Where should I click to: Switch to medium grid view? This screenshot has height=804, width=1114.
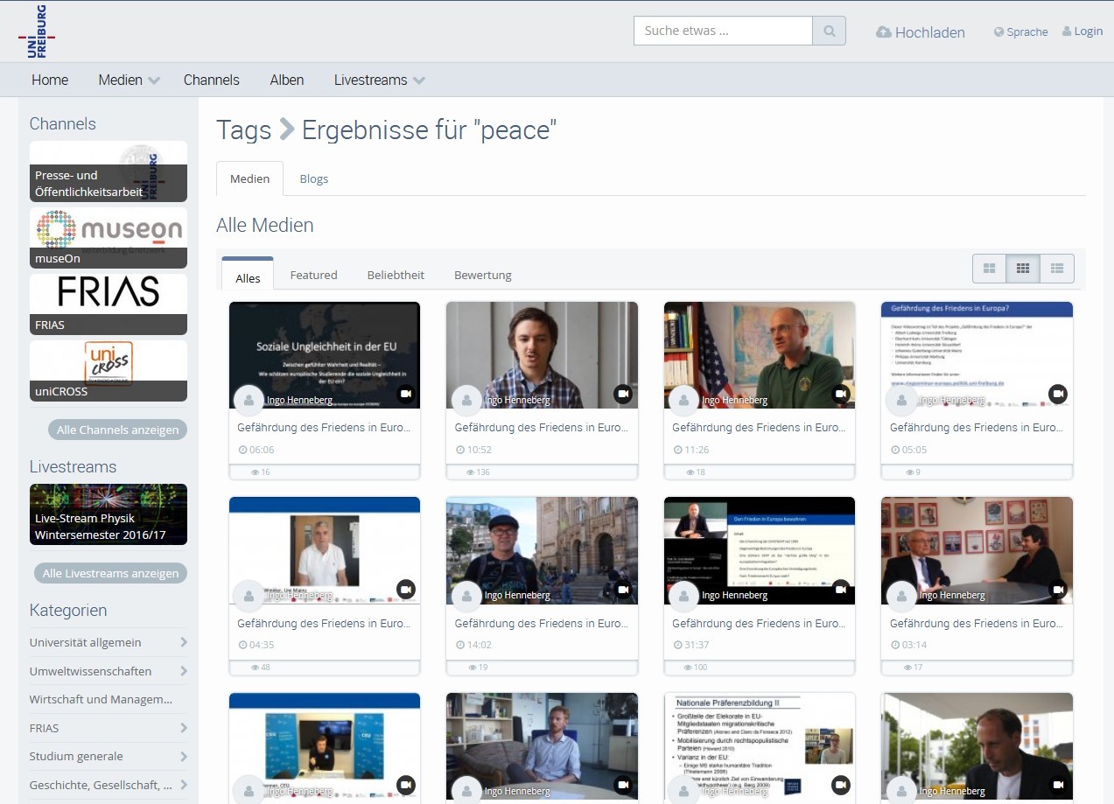pos(1023,269)
